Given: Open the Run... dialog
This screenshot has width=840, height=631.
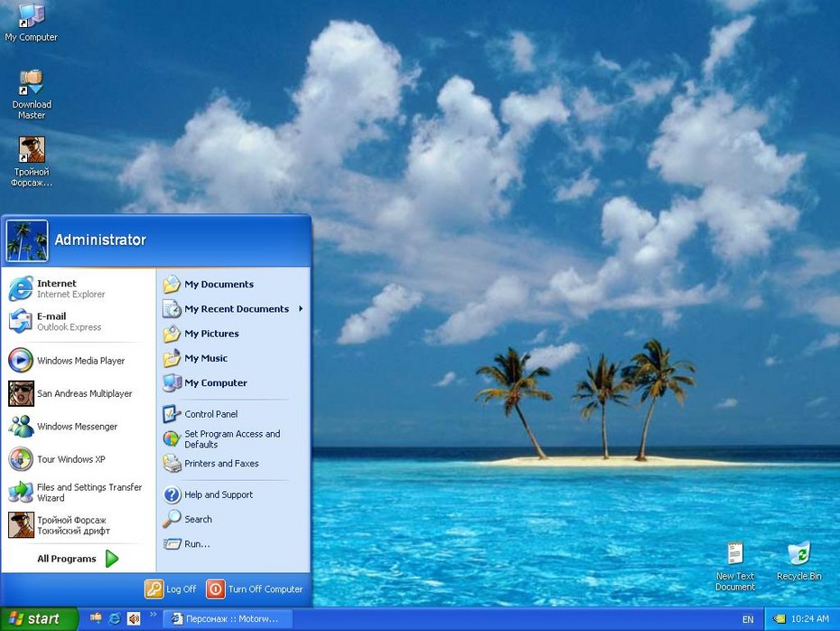Looking at the screenshot, I should click(234, 543).
